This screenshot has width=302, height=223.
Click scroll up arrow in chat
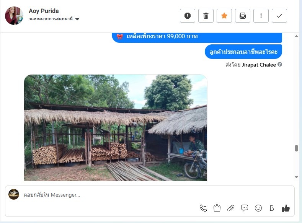coord(296,36)
